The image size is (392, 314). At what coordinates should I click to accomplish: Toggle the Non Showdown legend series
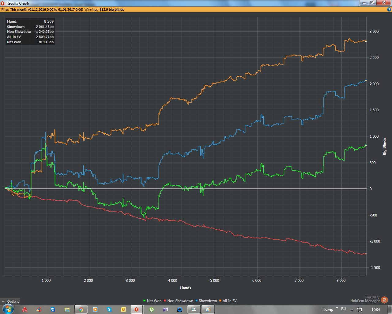(179, 301)
